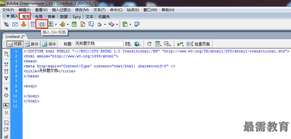
Task: Click the Date insert icon
Action: tap(74, 24)
